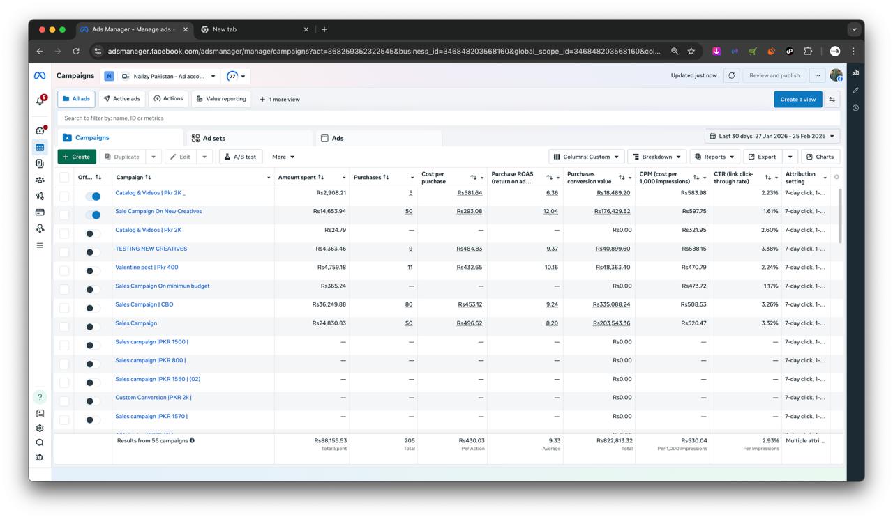Expand the Attribution setting column dropdown
Image resolution: width=893 pixels, height=519 pixels.
824,177
